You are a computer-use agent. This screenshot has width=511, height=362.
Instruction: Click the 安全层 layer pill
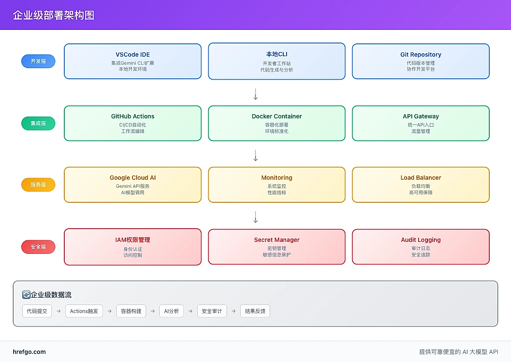pos(38,247)
